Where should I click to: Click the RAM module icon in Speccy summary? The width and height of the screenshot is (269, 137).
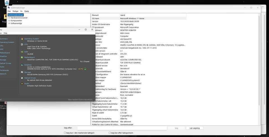pyautogui.click(x=22, y=52)
